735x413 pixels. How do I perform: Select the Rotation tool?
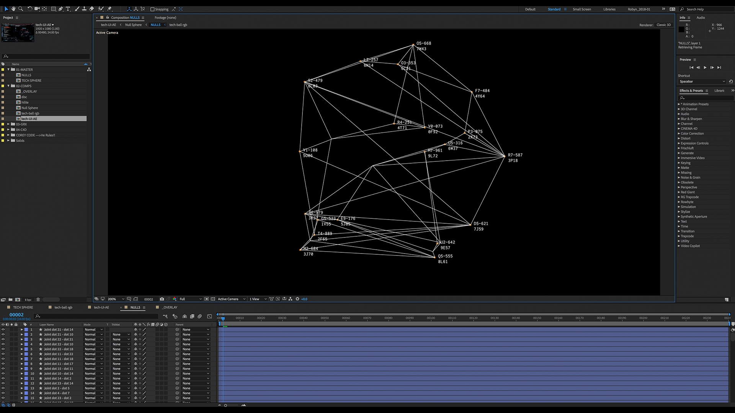pyautogui.click(x=30, y=9)
